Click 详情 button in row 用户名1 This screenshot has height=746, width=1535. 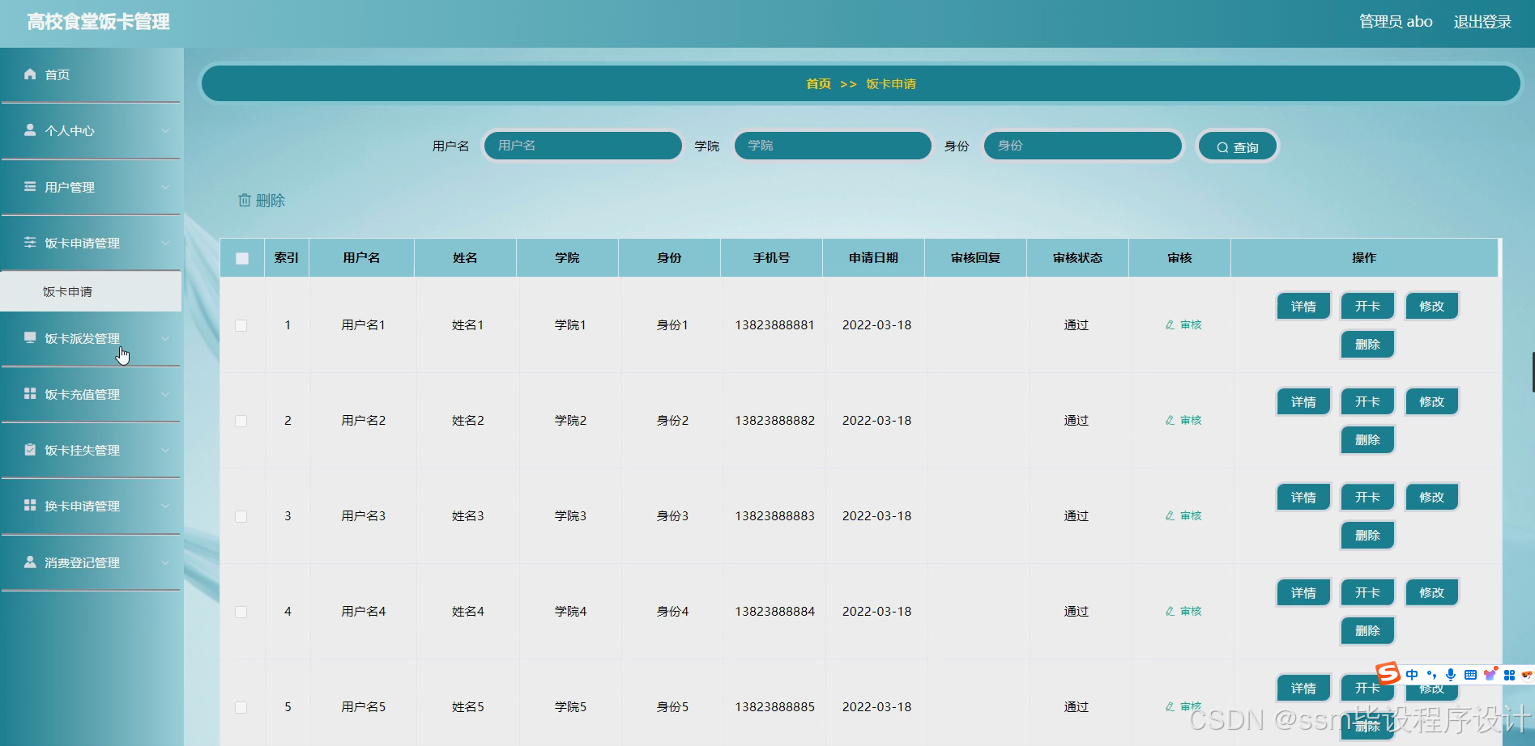[1303, 307]
